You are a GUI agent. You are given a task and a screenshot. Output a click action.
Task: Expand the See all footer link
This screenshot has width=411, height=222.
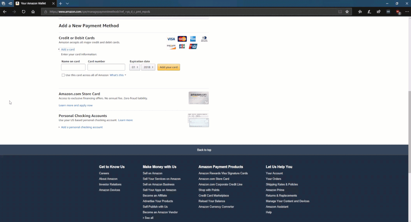click(x=148, y=218)
